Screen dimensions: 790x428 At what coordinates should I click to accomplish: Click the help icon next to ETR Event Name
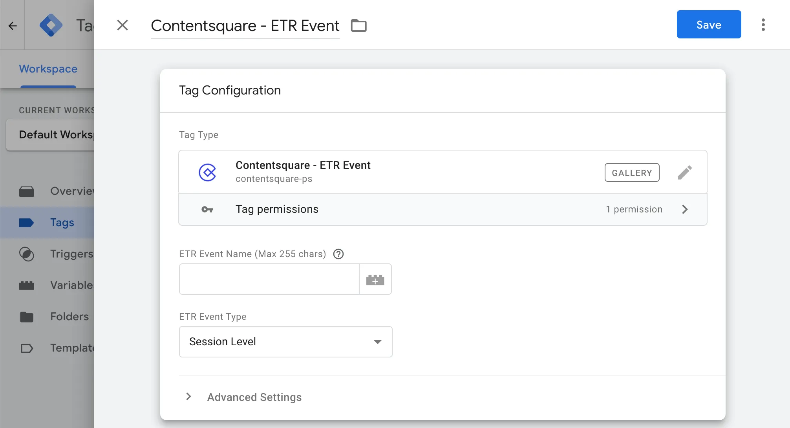[x=338, y=254]
